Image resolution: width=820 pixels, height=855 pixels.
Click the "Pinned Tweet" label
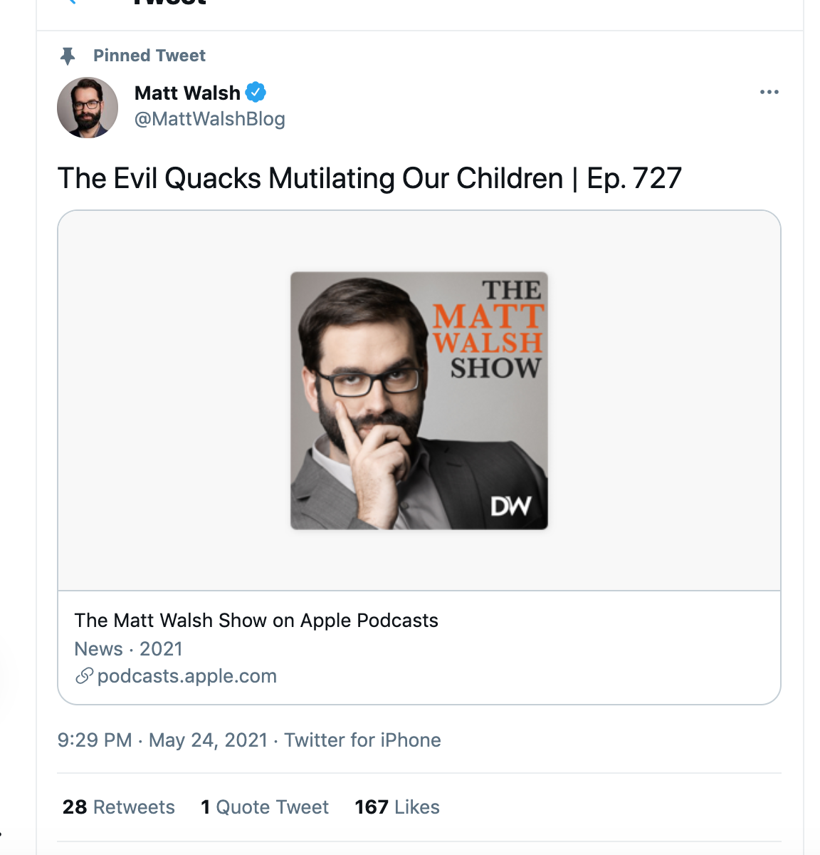[x=149, y=56]
